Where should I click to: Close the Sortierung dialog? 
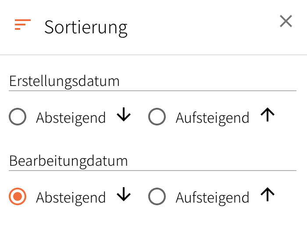pyautogui.click(x=286, y=21)
